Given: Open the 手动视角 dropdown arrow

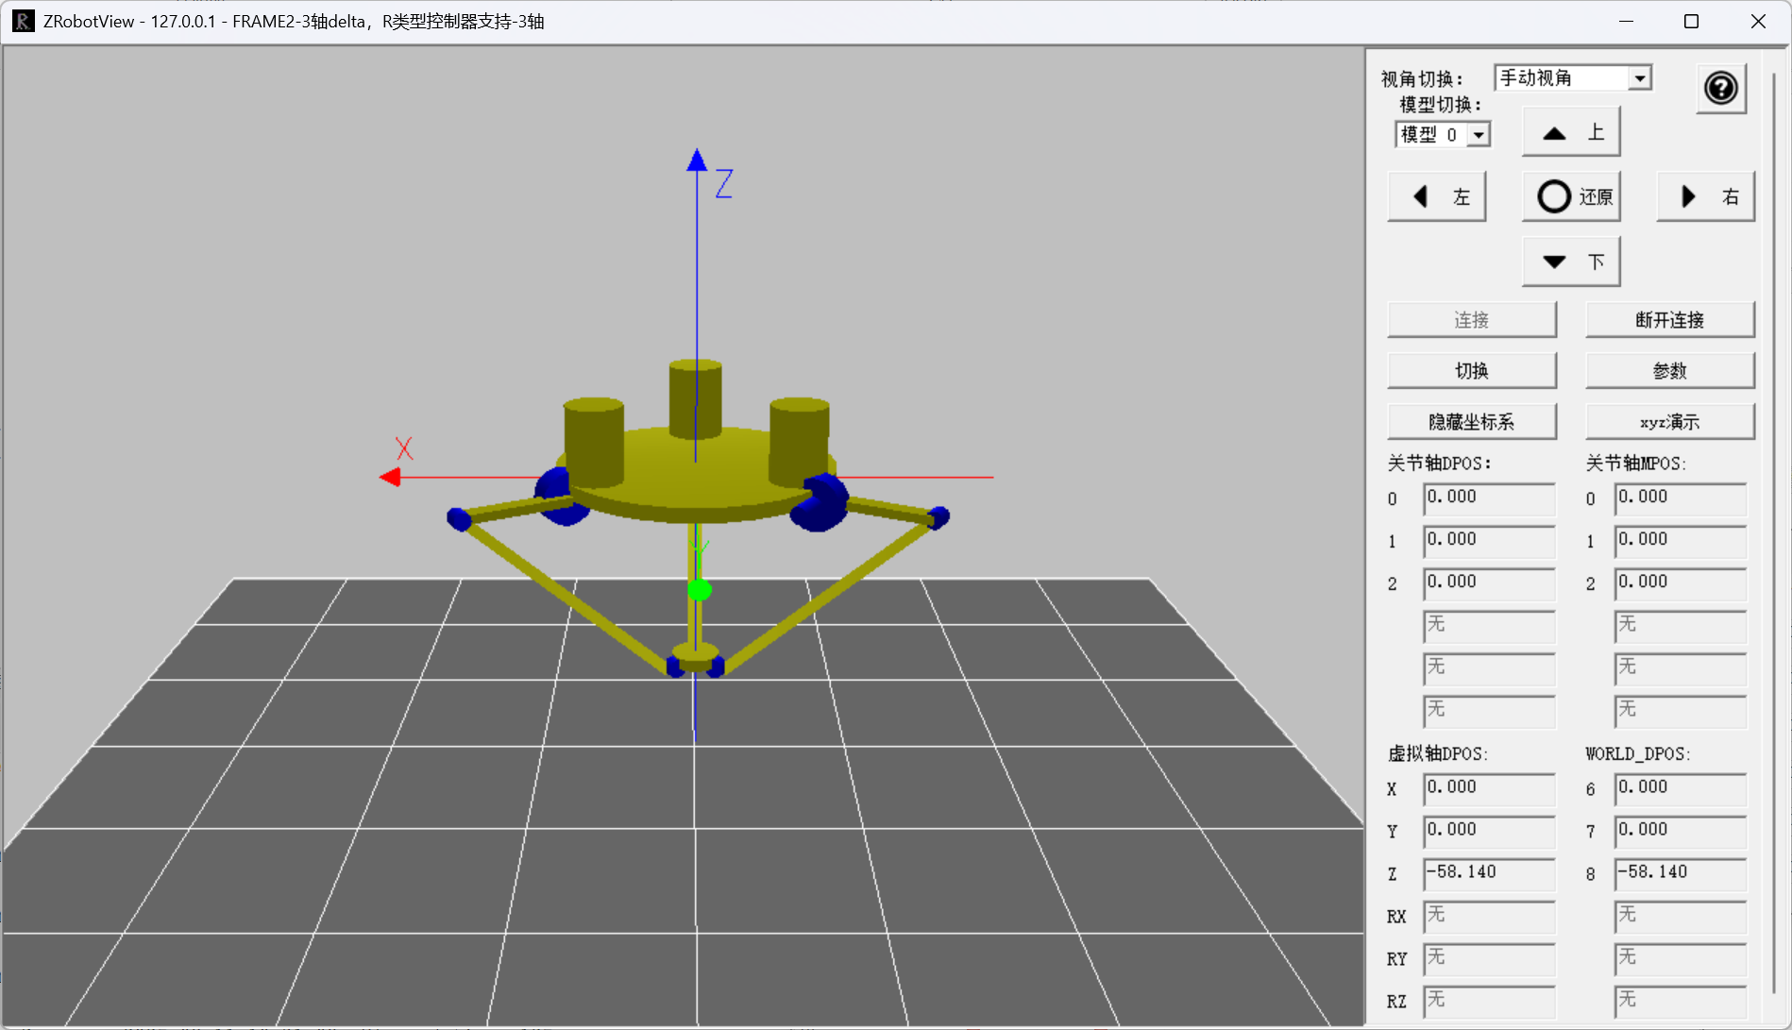Looking at the screenshot, I should click(1640, 77).
